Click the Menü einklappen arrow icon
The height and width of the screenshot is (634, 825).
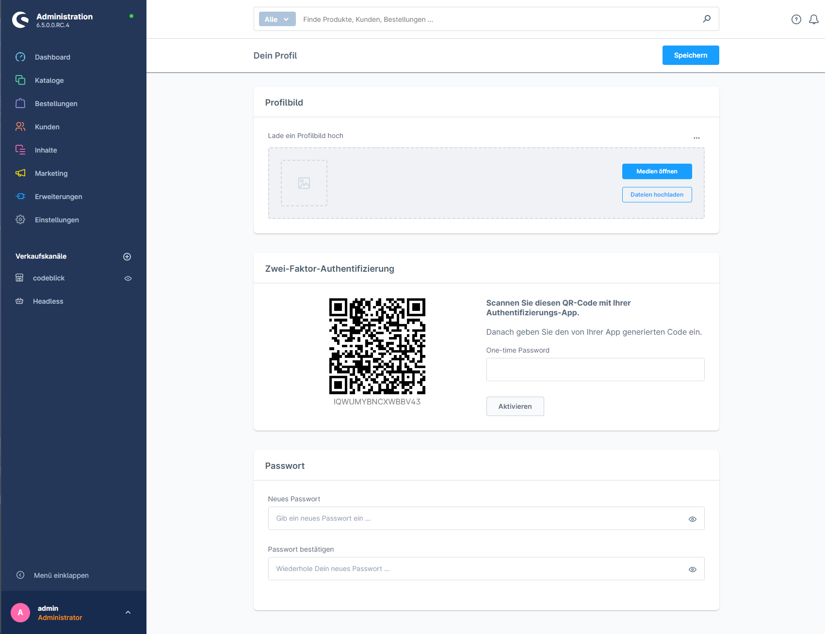click(x=20, y=575)
